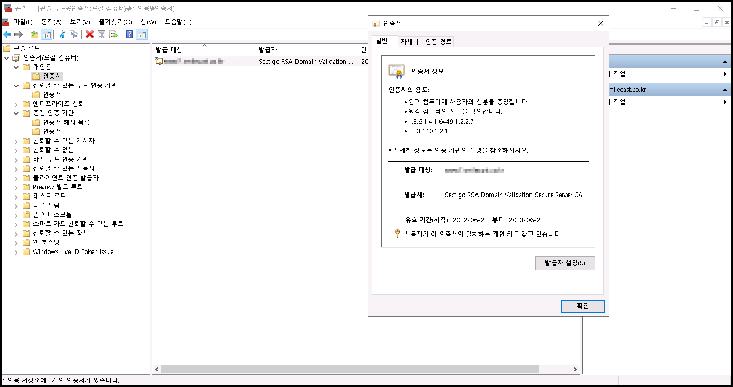Click the horizontal scrollbar in certificate list

350,369
